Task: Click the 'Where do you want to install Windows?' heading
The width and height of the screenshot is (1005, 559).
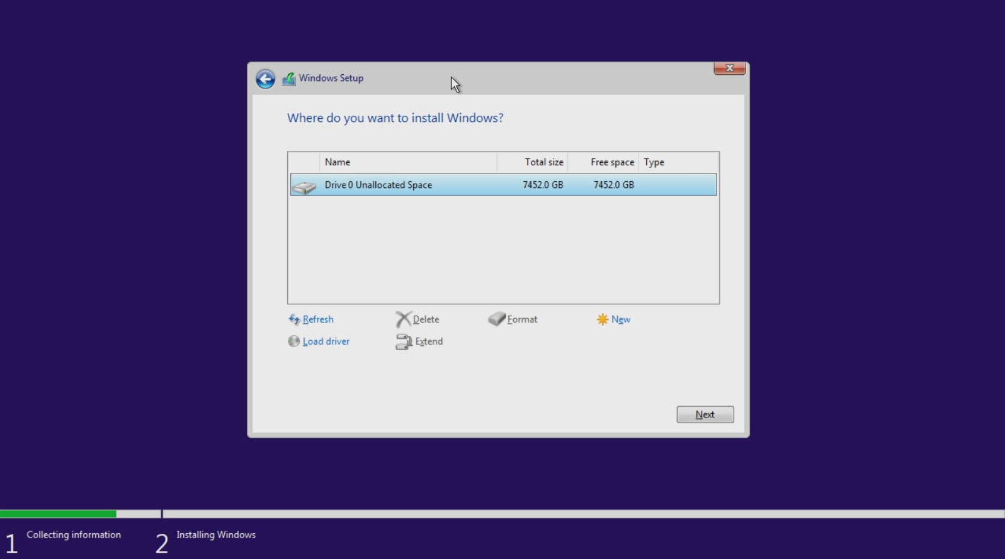Action: coord(395,118)
